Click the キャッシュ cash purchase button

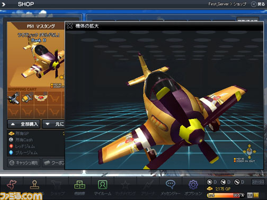24,162
